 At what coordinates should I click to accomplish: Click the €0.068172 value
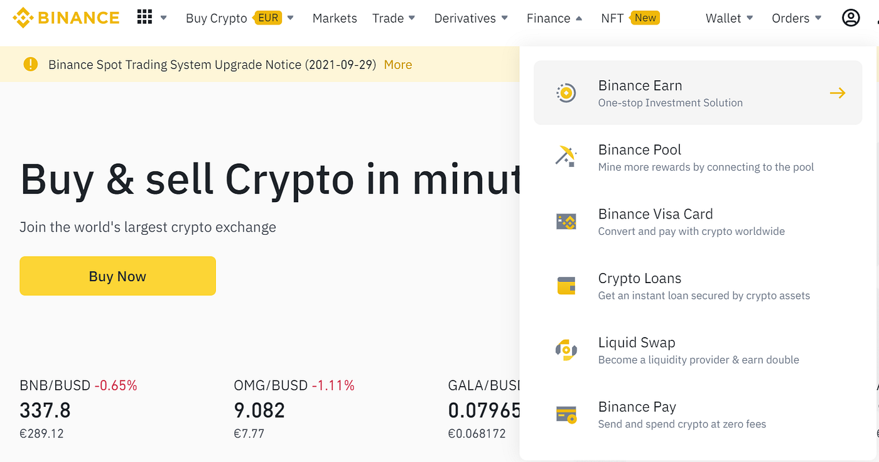pos(477,433)
